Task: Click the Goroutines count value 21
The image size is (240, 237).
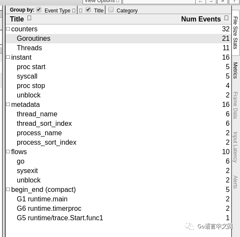Action: (x=226, y=39)
